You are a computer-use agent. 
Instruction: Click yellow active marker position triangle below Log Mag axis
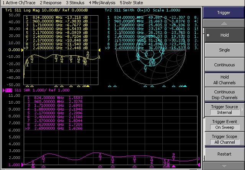pos(88,86)
